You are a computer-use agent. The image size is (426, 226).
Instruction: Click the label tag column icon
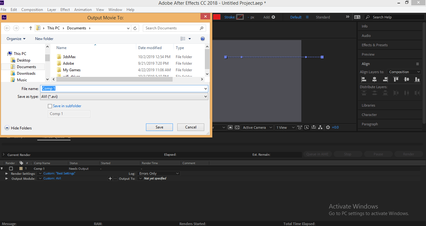point(21,163)
